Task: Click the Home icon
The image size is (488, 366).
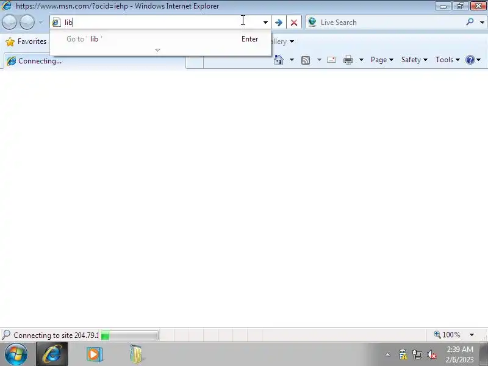Action: coord(279,60)
